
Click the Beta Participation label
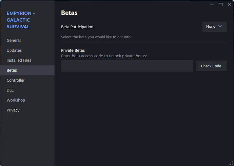click(x=77, y=27)
